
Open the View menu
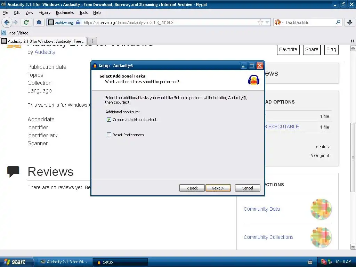click(29, 13)
